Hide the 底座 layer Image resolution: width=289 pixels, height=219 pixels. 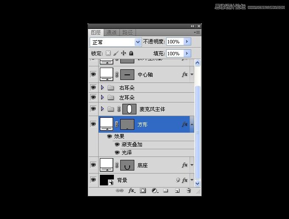93,165
